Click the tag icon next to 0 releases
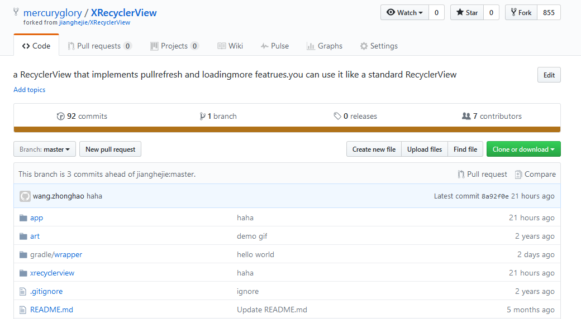The height and width of the screenshot is (319, 581). (337, 116)
